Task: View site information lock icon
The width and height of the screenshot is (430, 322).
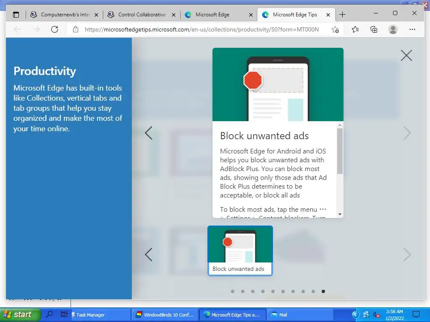Action: [76, 29]
